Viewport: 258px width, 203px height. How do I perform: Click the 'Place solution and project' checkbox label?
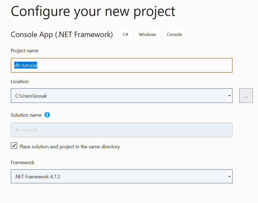(x=70, y=147)
